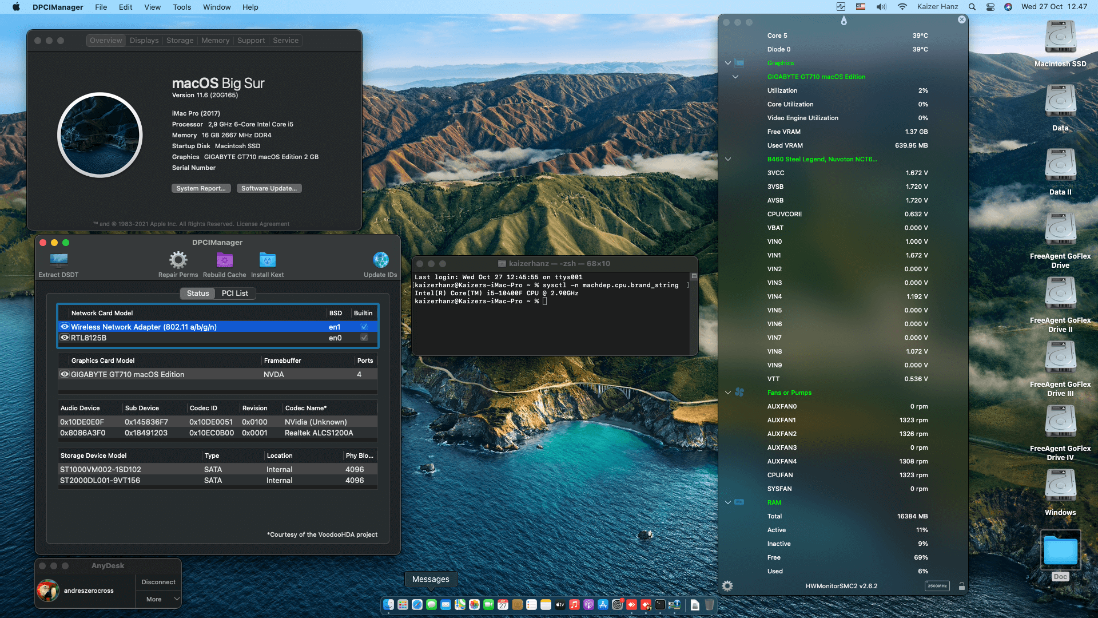Switch to Memory tab in About This Mac

pos(215,41)
